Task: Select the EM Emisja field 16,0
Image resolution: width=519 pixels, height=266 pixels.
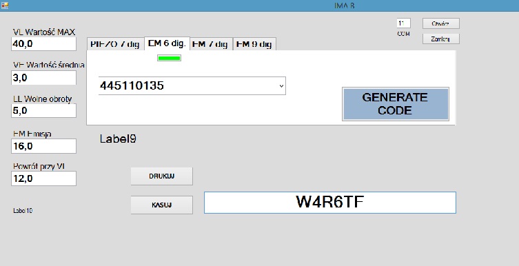Action: pyautogui.click(x=43, y=146)
